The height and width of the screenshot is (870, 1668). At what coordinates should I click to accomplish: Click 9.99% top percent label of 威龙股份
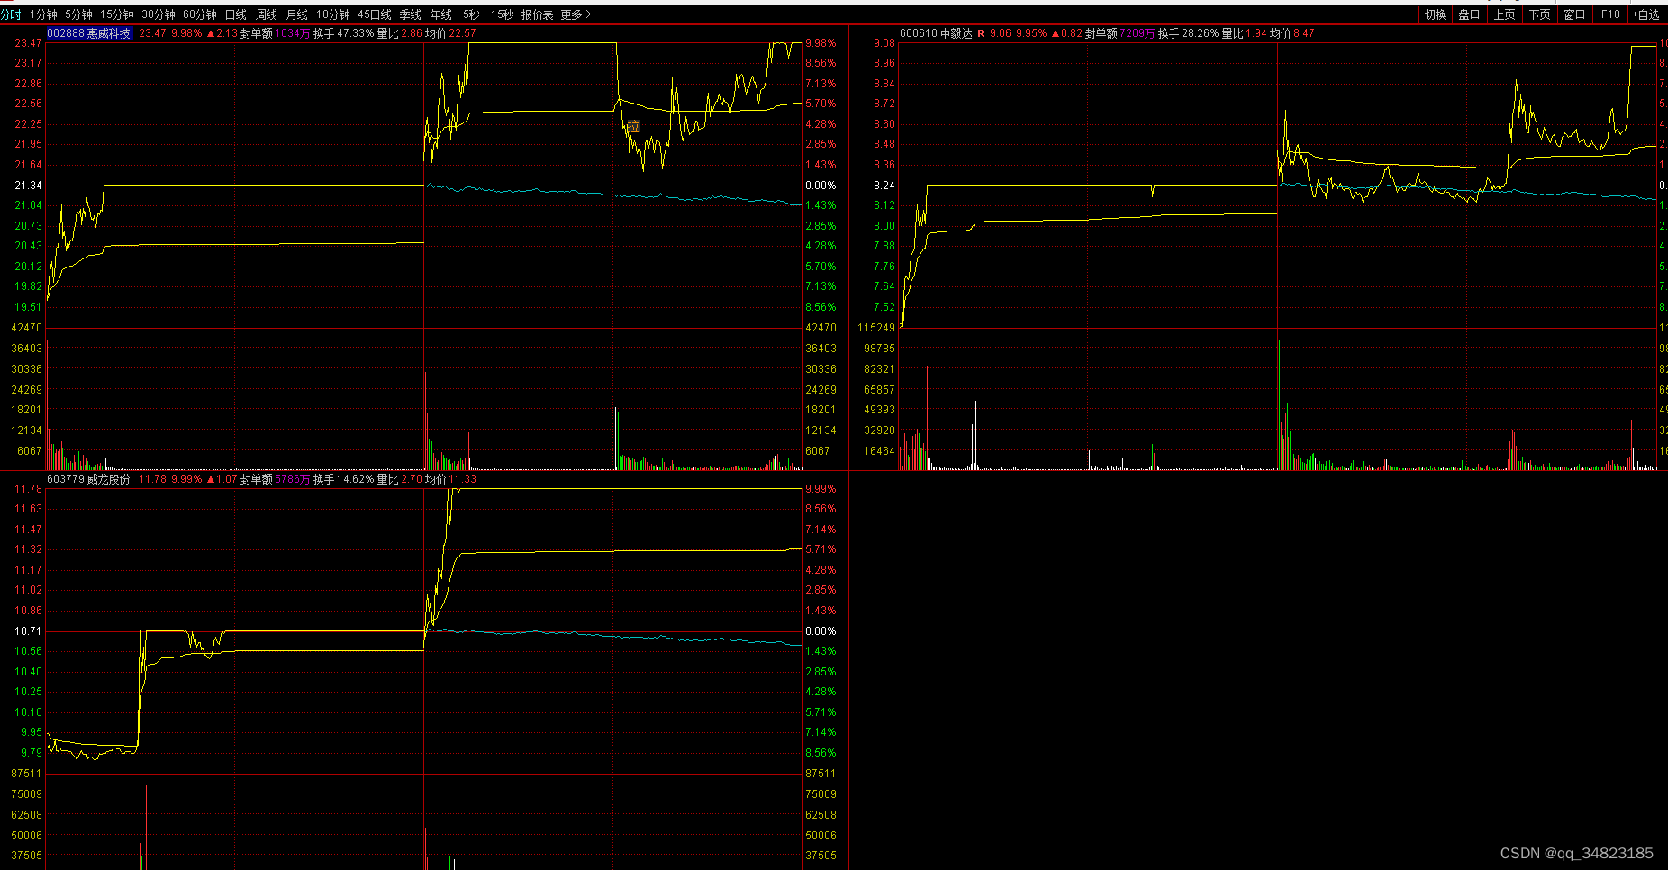tap(820, 489)
